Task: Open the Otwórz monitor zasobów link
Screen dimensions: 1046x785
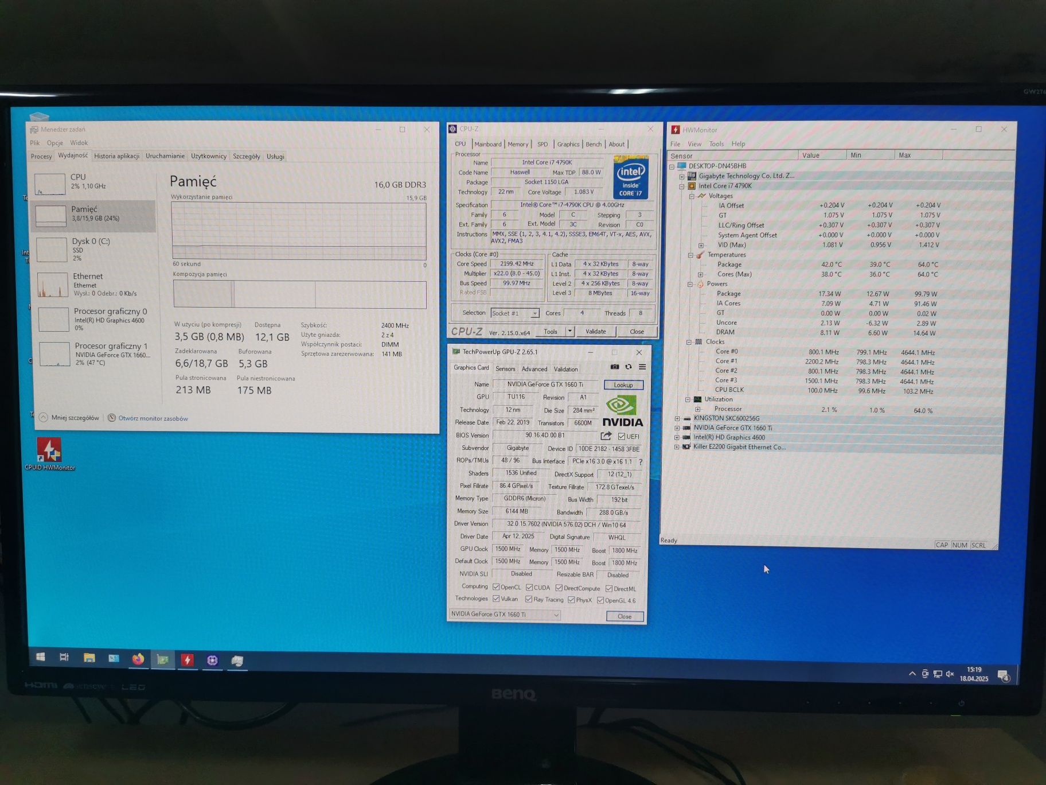Action: point(153,418)
